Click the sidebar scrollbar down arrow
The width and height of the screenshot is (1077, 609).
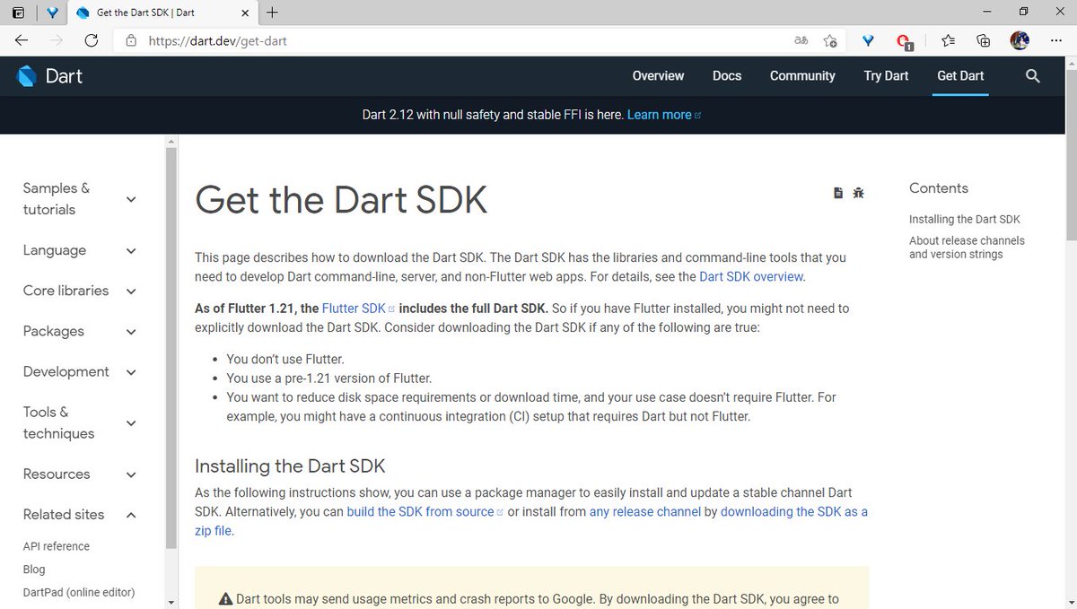click(171, 602)
